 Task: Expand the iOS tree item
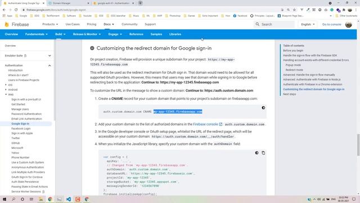pyautogui.click(x=6, y=85)
